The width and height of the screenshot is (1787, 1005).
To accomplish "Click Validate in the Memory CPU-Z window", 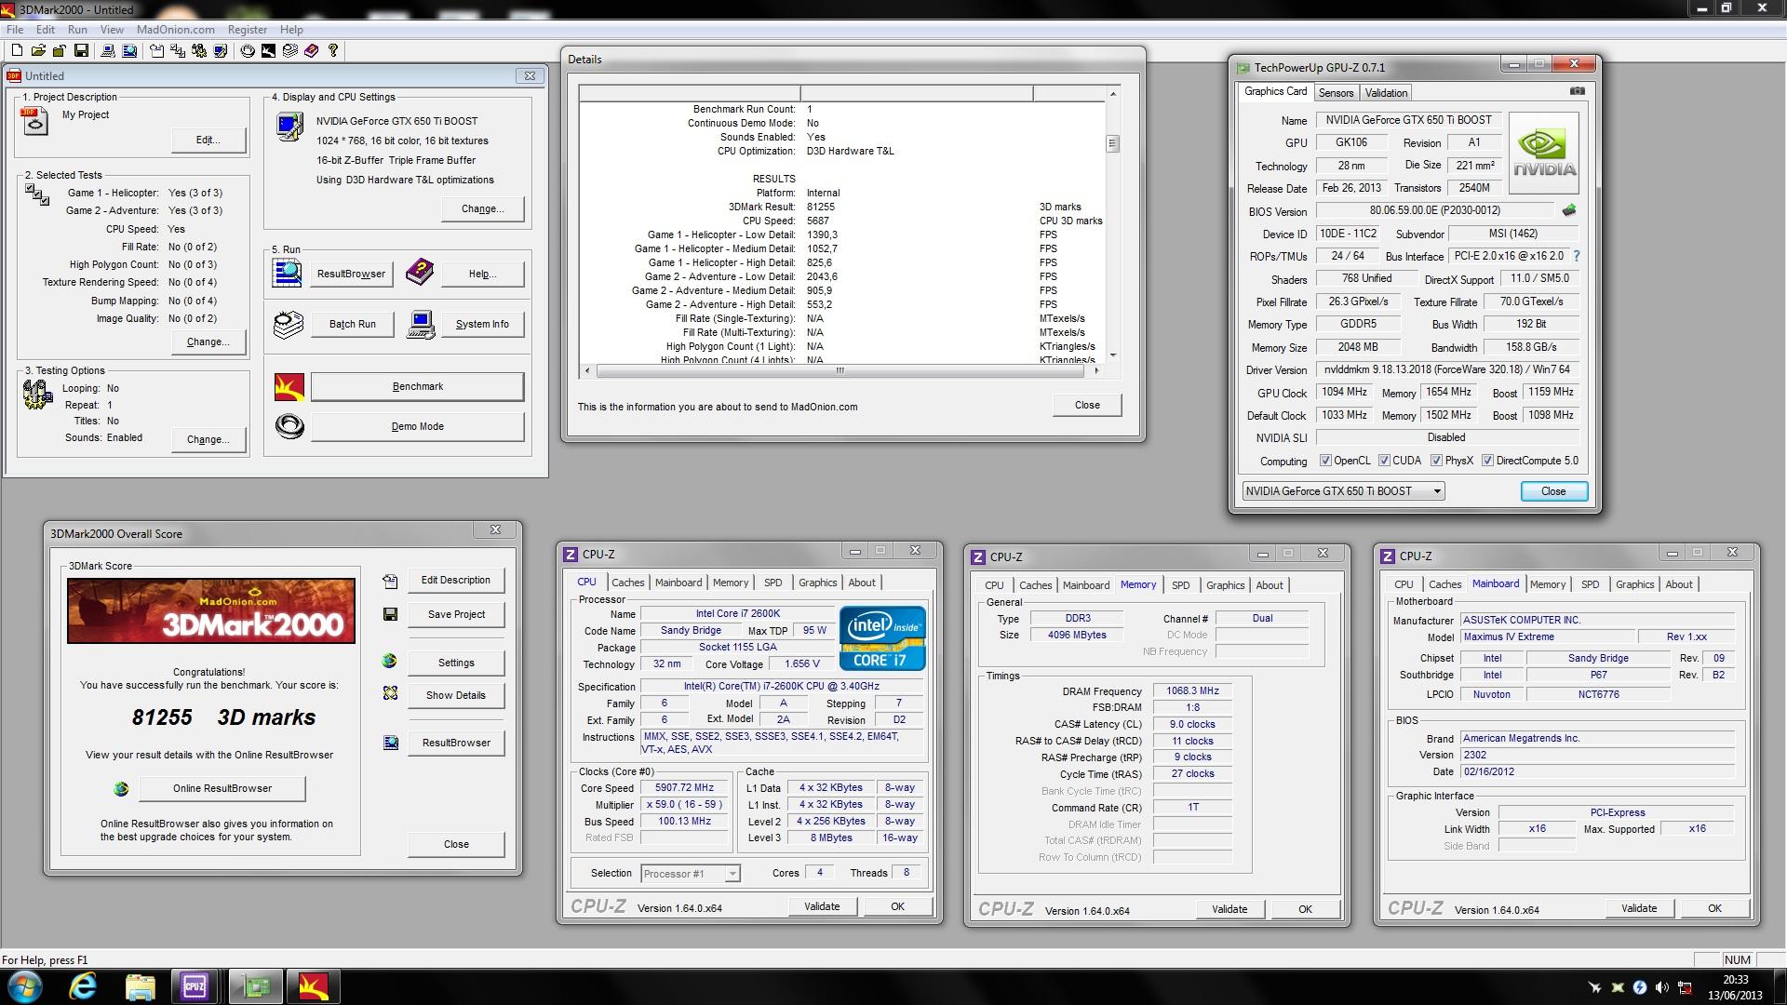I will click(x=1229, y=909).
